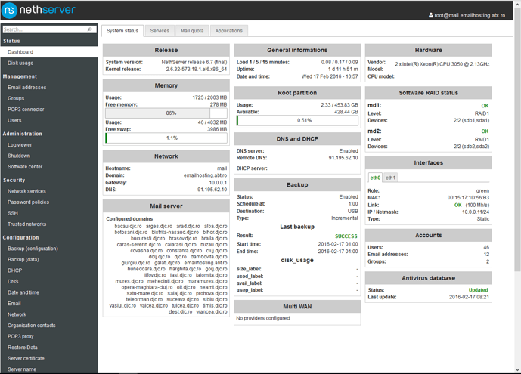Click the Gateway value 10.0.0.1
The height and width of the screenshot is (374, 521).
(x=218, y=183)
